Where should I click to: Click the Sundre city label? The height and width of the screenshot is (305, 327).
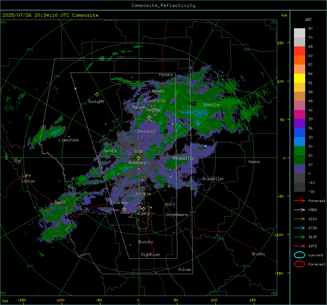[110, 151]
